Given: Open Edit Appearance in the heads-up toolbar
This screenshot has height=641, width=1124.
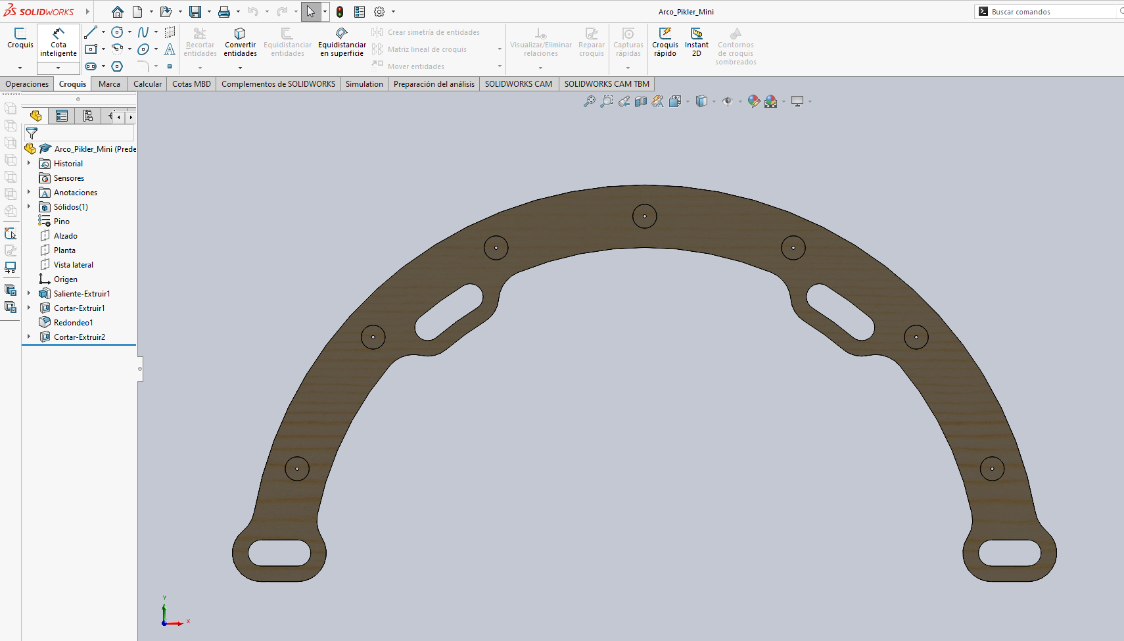Looking at the screenshot, I should coord(755,101).
